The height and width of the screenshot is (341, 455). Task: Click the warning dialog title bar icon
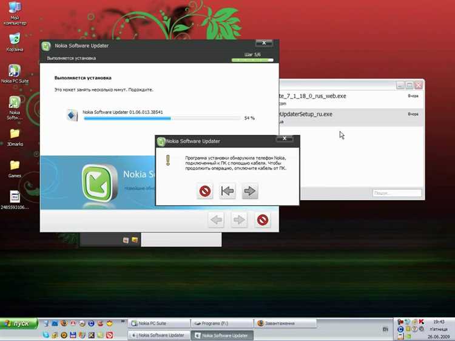tap(161, 141)
